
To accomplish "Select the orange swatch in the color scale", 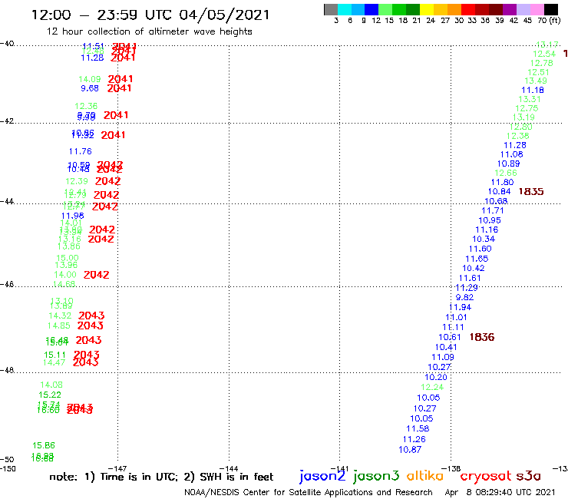I will coord(454,9).
